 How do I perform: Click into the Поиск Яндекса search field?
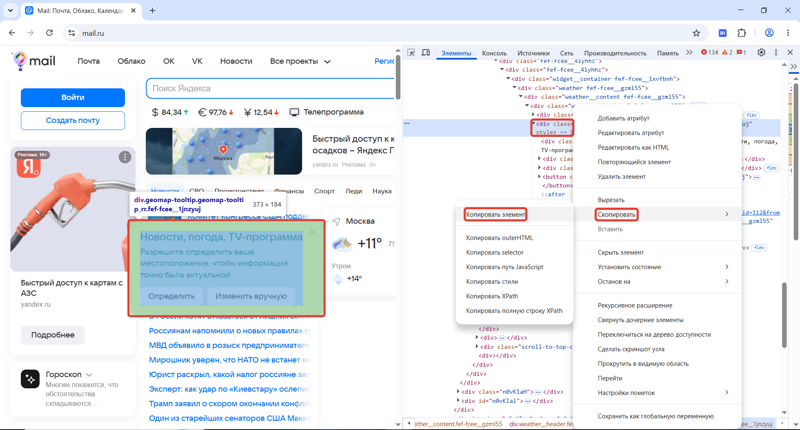(x=270, y=88)
